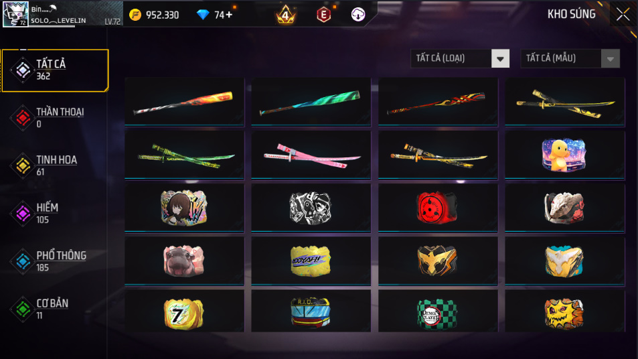The image size is (638, 359).
Task: Open the gold coin currency icon
Action: coord(135,15)
